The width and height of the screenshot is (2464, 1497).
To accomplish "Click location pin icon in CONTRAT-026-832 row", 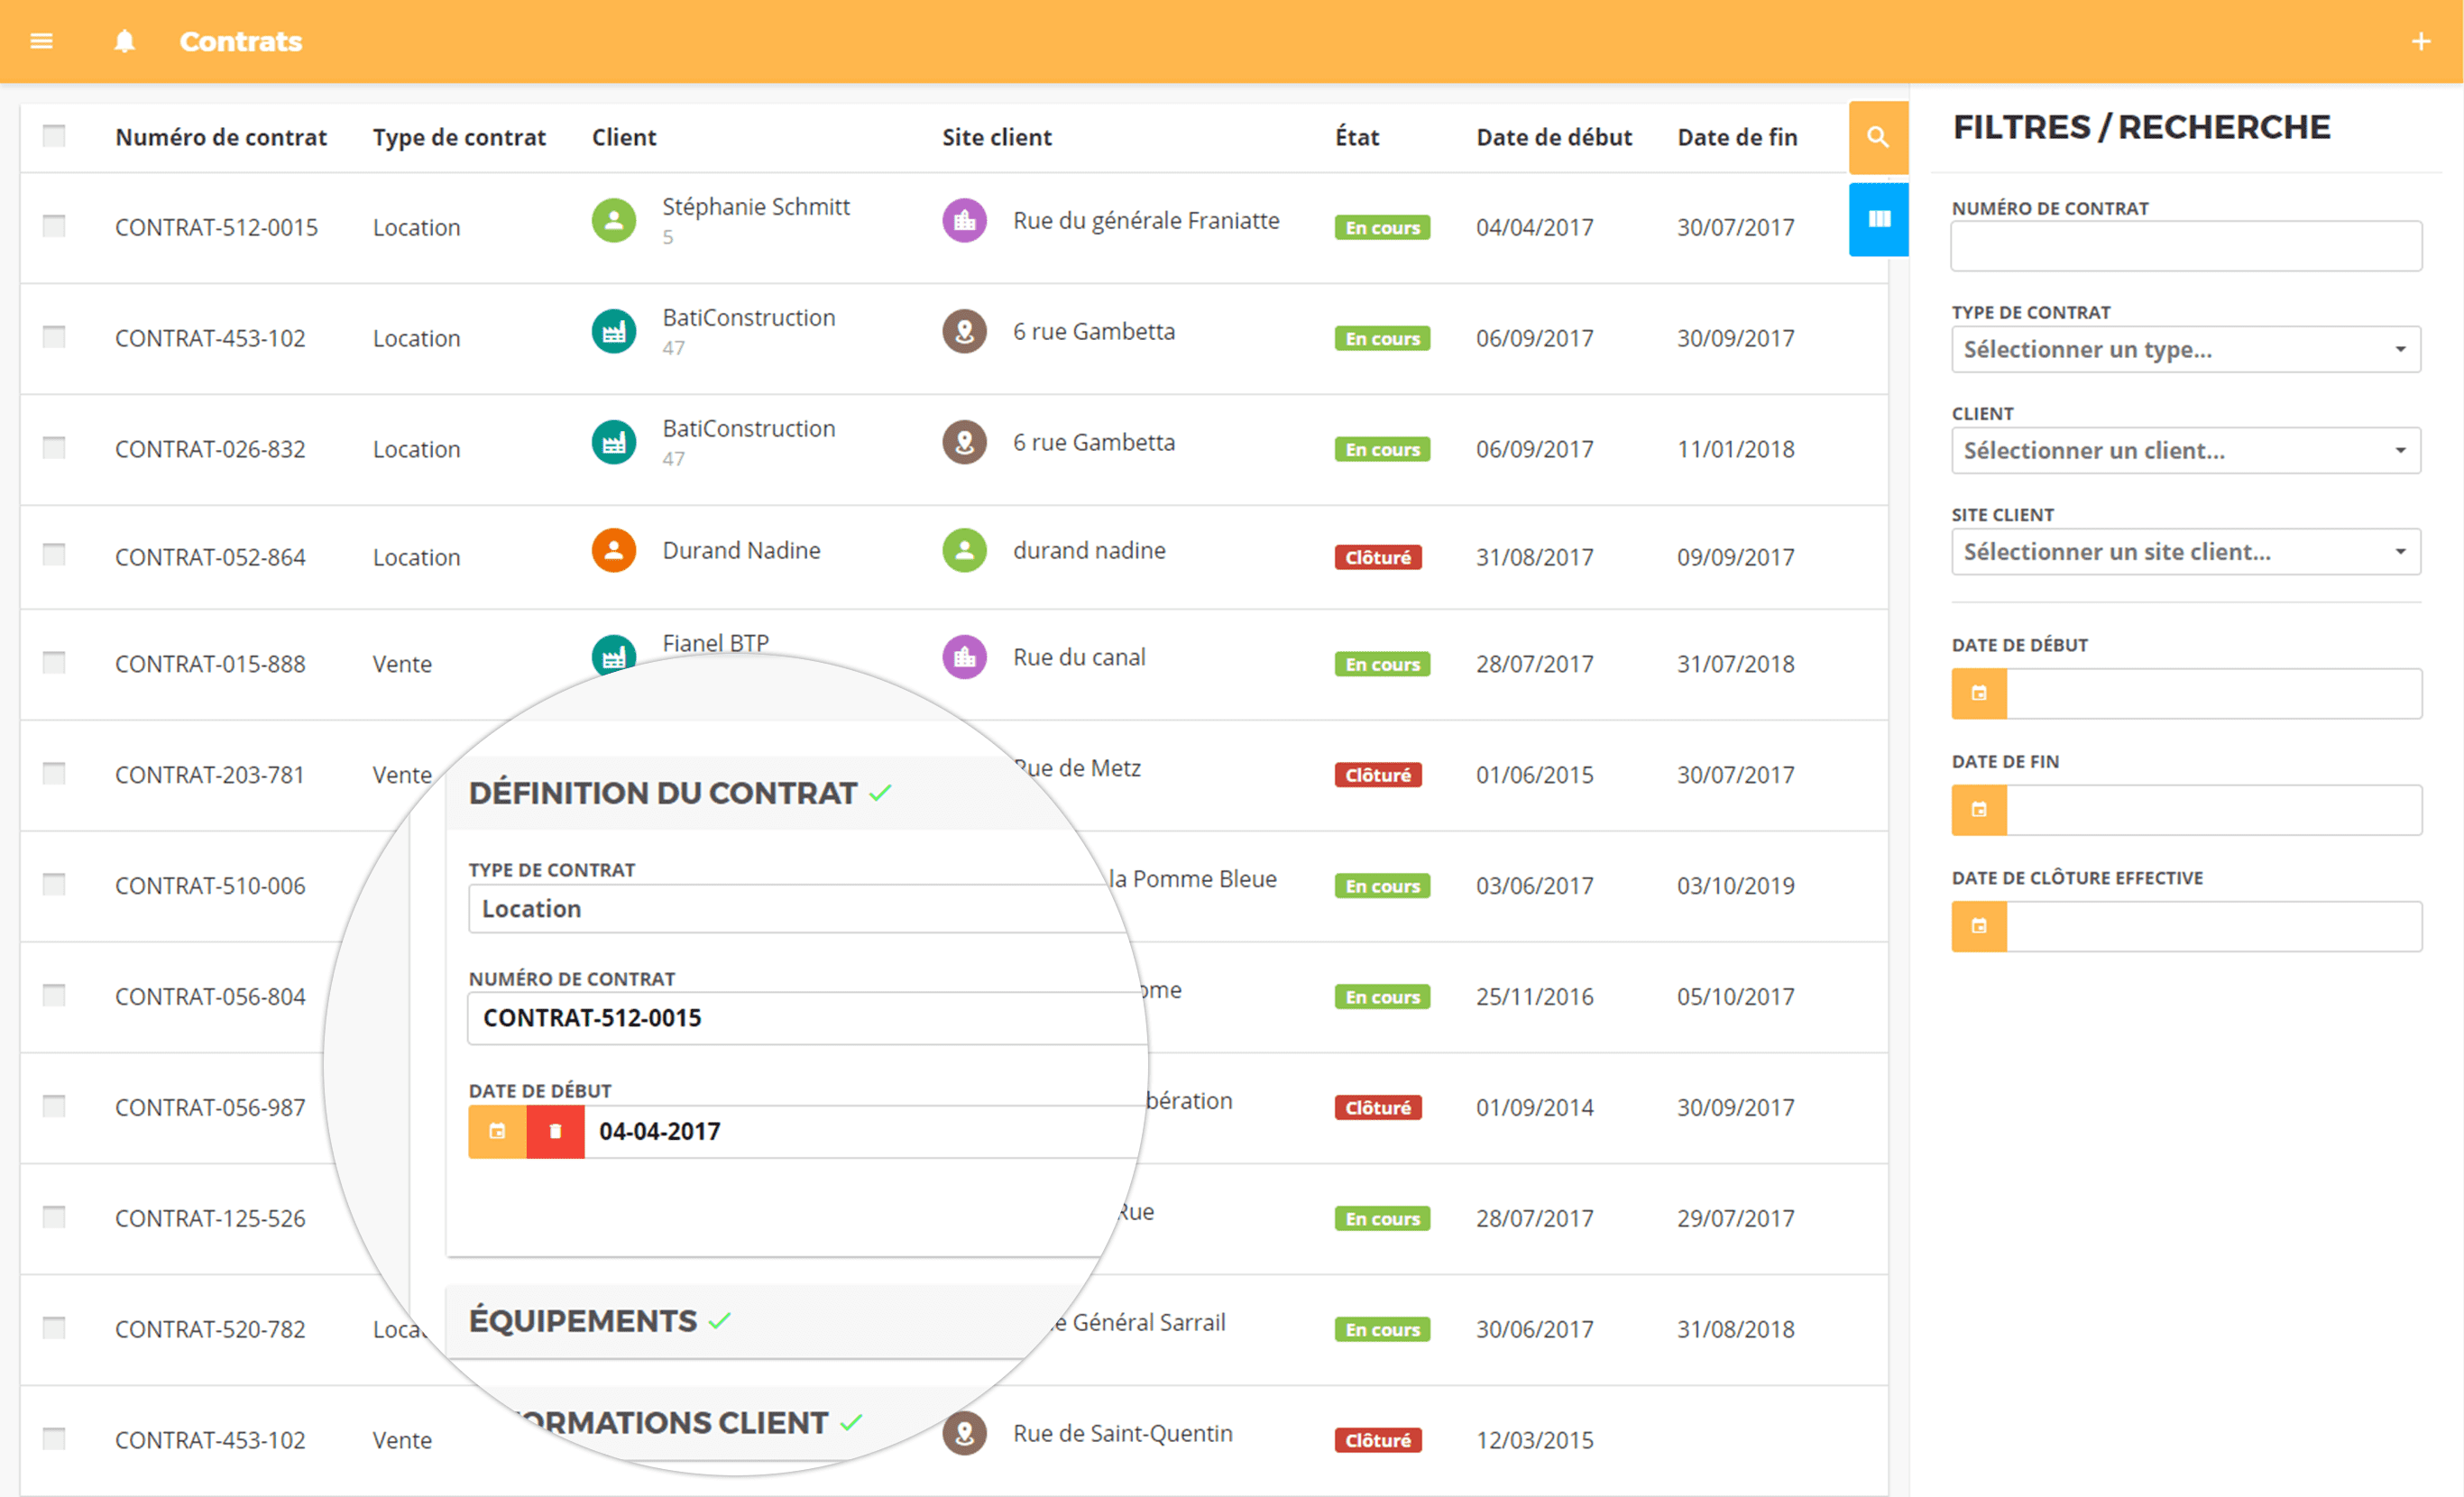I will pyautogui.click(x=964, y=442).
